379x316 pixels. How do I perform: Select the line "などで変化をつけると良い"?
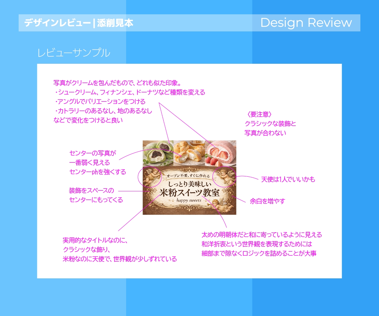coord(88,120)
